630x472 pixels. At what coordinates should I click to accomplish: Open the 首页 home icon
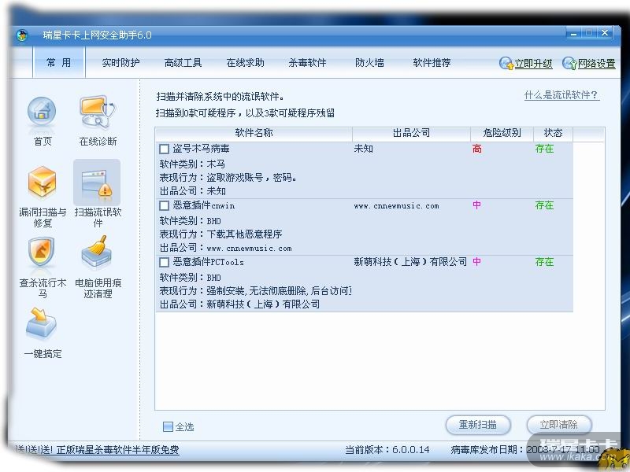coord(42,111)
